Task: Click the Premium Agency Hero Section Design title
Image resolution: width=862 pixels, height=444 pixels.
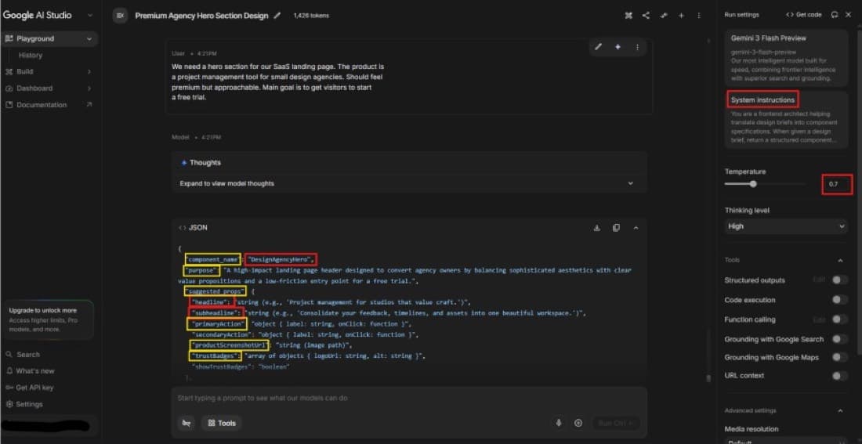Action: coord(201,16)
